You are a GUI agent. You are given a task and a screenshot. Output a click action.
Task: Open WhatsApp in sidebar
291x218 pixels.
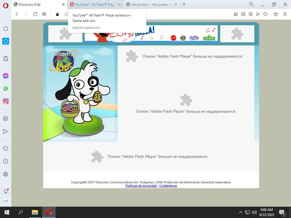click(6, 89)
